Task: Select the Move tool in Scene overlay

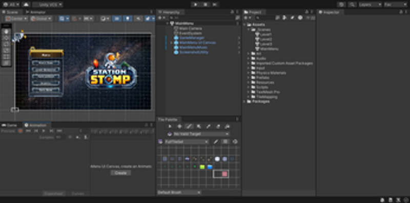Action: [x=7, y=38]
